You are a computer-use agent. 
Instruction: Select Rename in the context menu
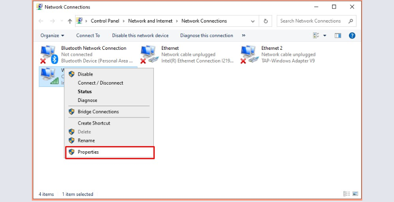tap(110, 140)
